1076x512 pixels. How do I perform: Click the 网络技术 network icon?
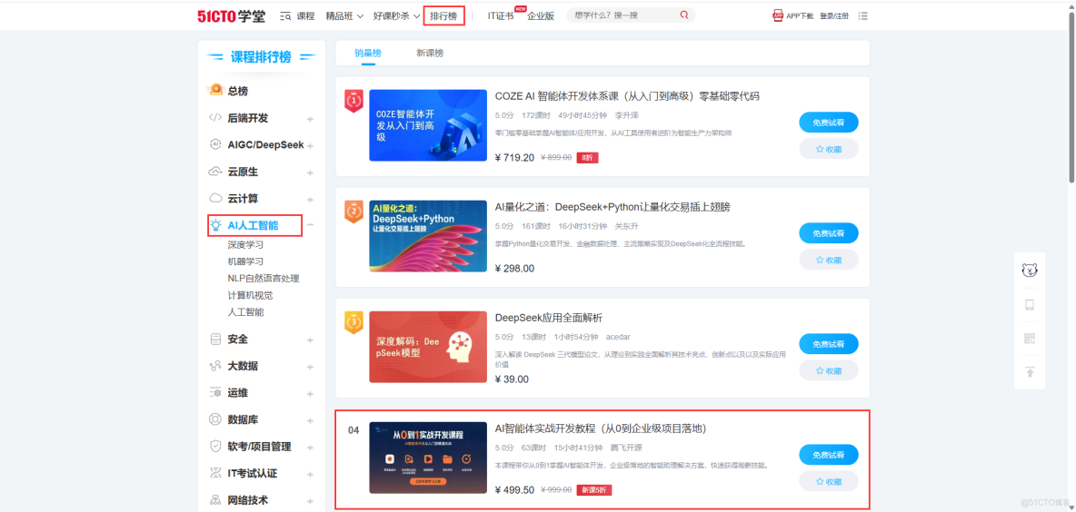tap(215, 499)
